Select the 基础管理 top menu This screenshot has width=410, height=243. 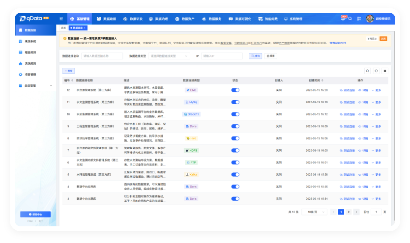[80, 19]
